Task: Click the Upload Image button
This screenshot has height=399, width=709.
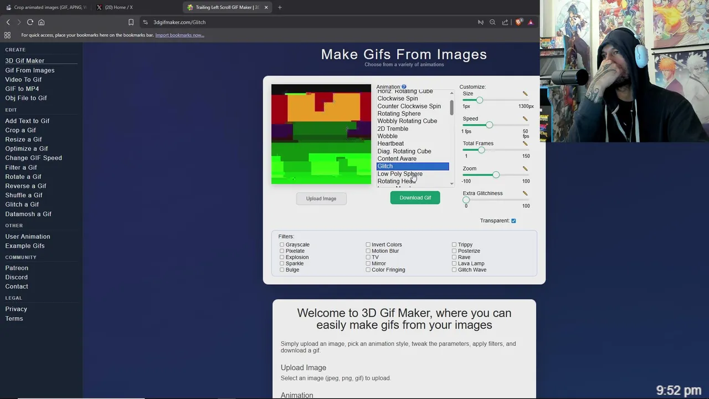Action: pyautogui.click(x=321, y=198)
